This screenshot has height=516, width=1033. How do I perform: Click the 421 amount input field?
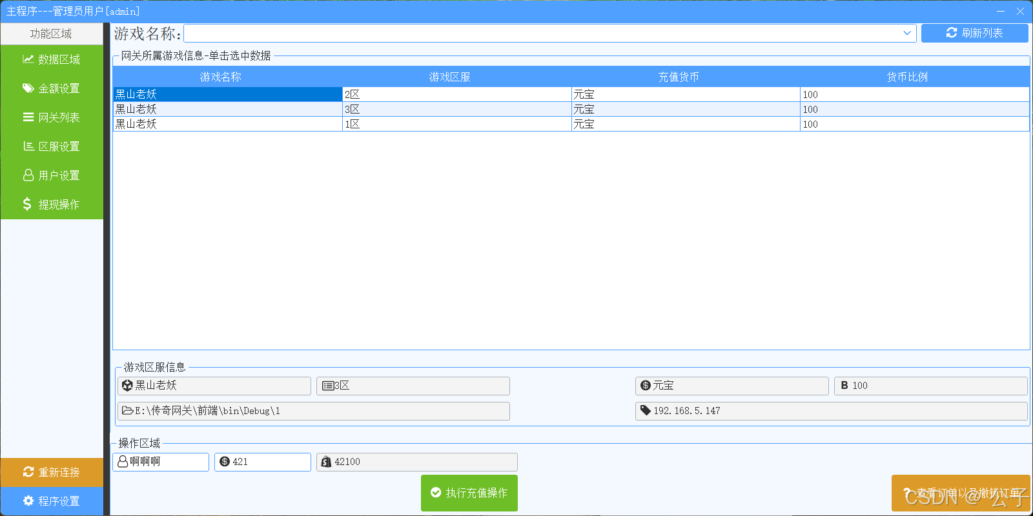(263, 462)
